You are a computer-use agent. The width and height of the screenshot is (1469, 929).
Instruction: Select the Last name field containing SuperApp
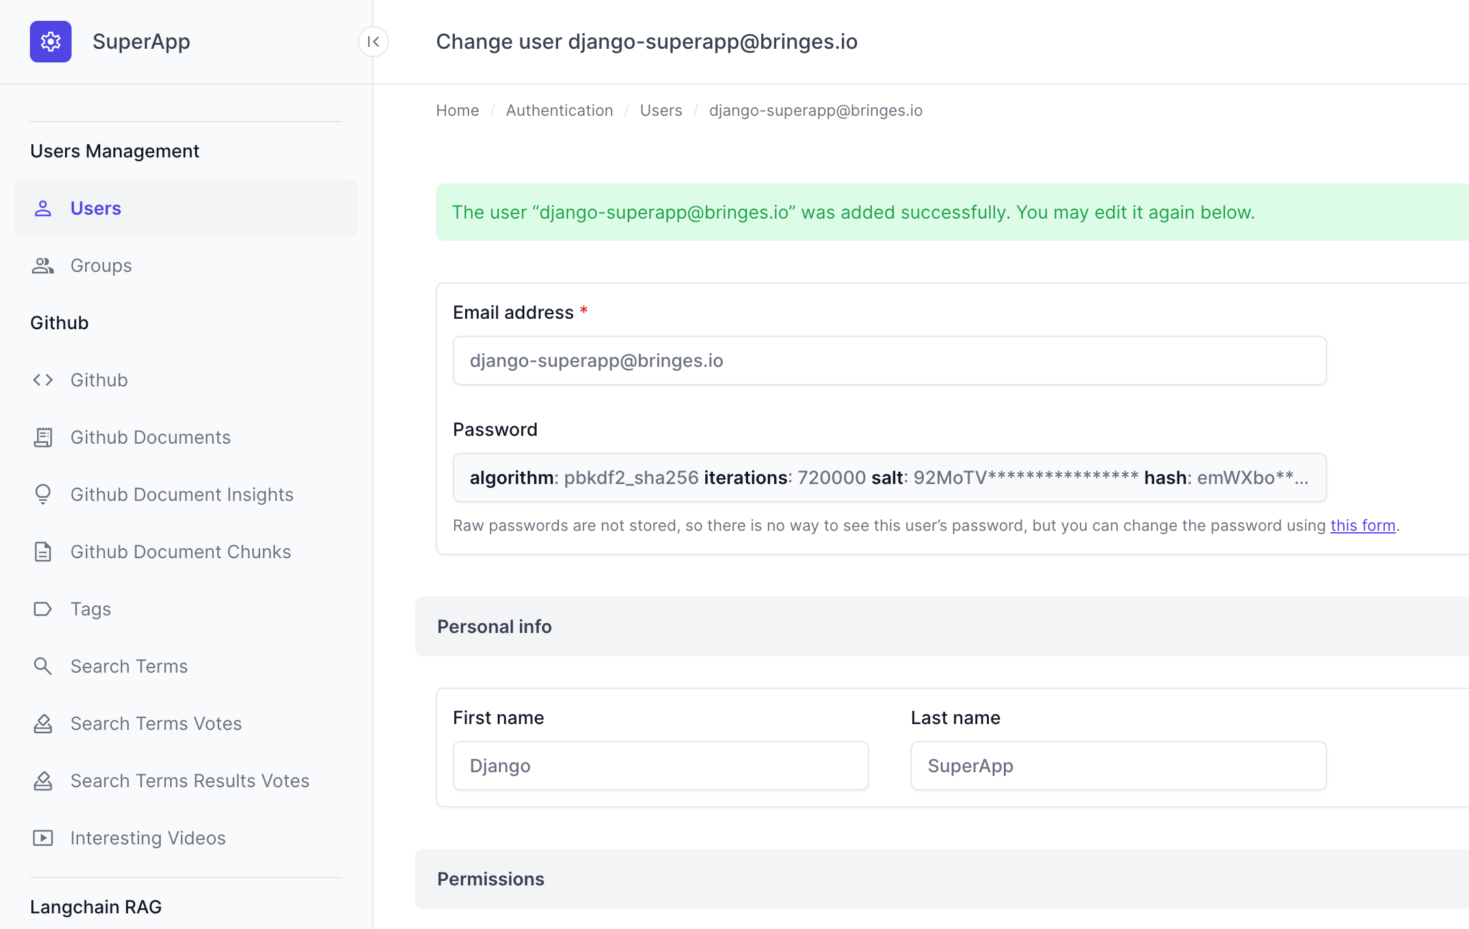pos(1118,766)
